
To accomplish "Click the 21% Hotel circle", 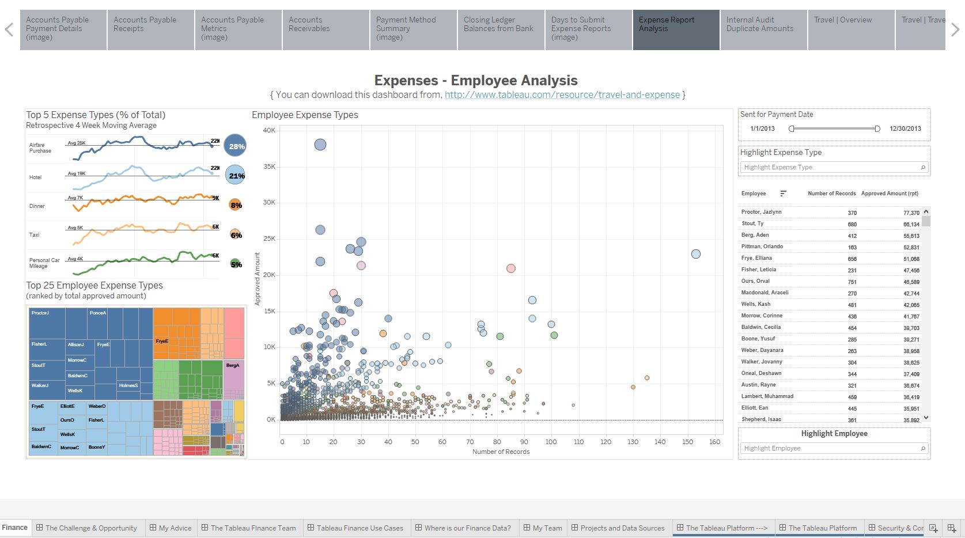I will (235, 176).
